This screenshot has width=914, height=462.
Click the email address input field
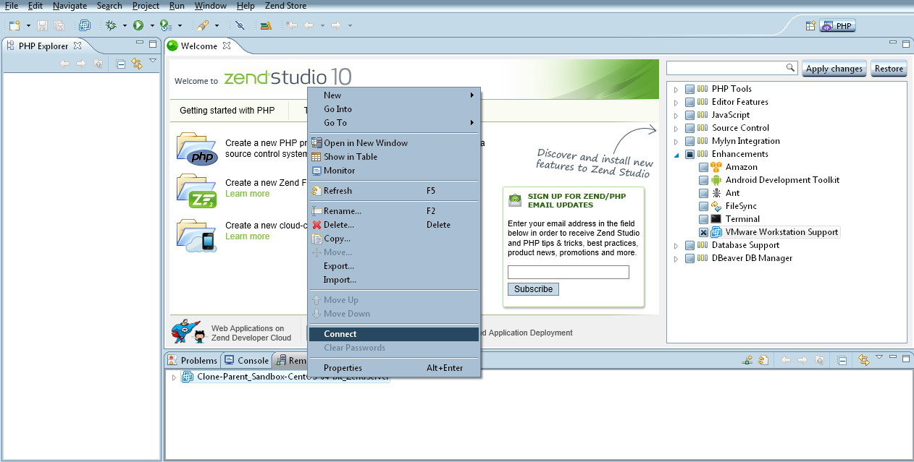tap(569, 273)
